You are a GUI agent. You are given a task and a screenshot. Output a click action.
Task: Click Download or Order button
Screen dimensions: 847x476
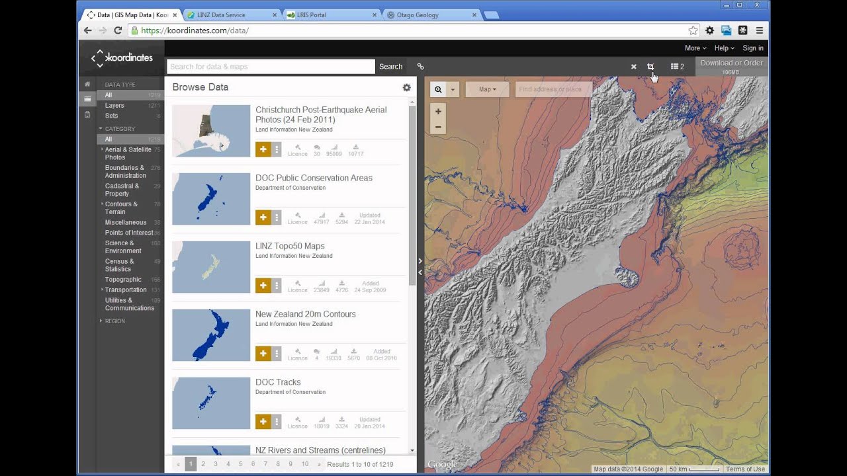coord(731,66)
